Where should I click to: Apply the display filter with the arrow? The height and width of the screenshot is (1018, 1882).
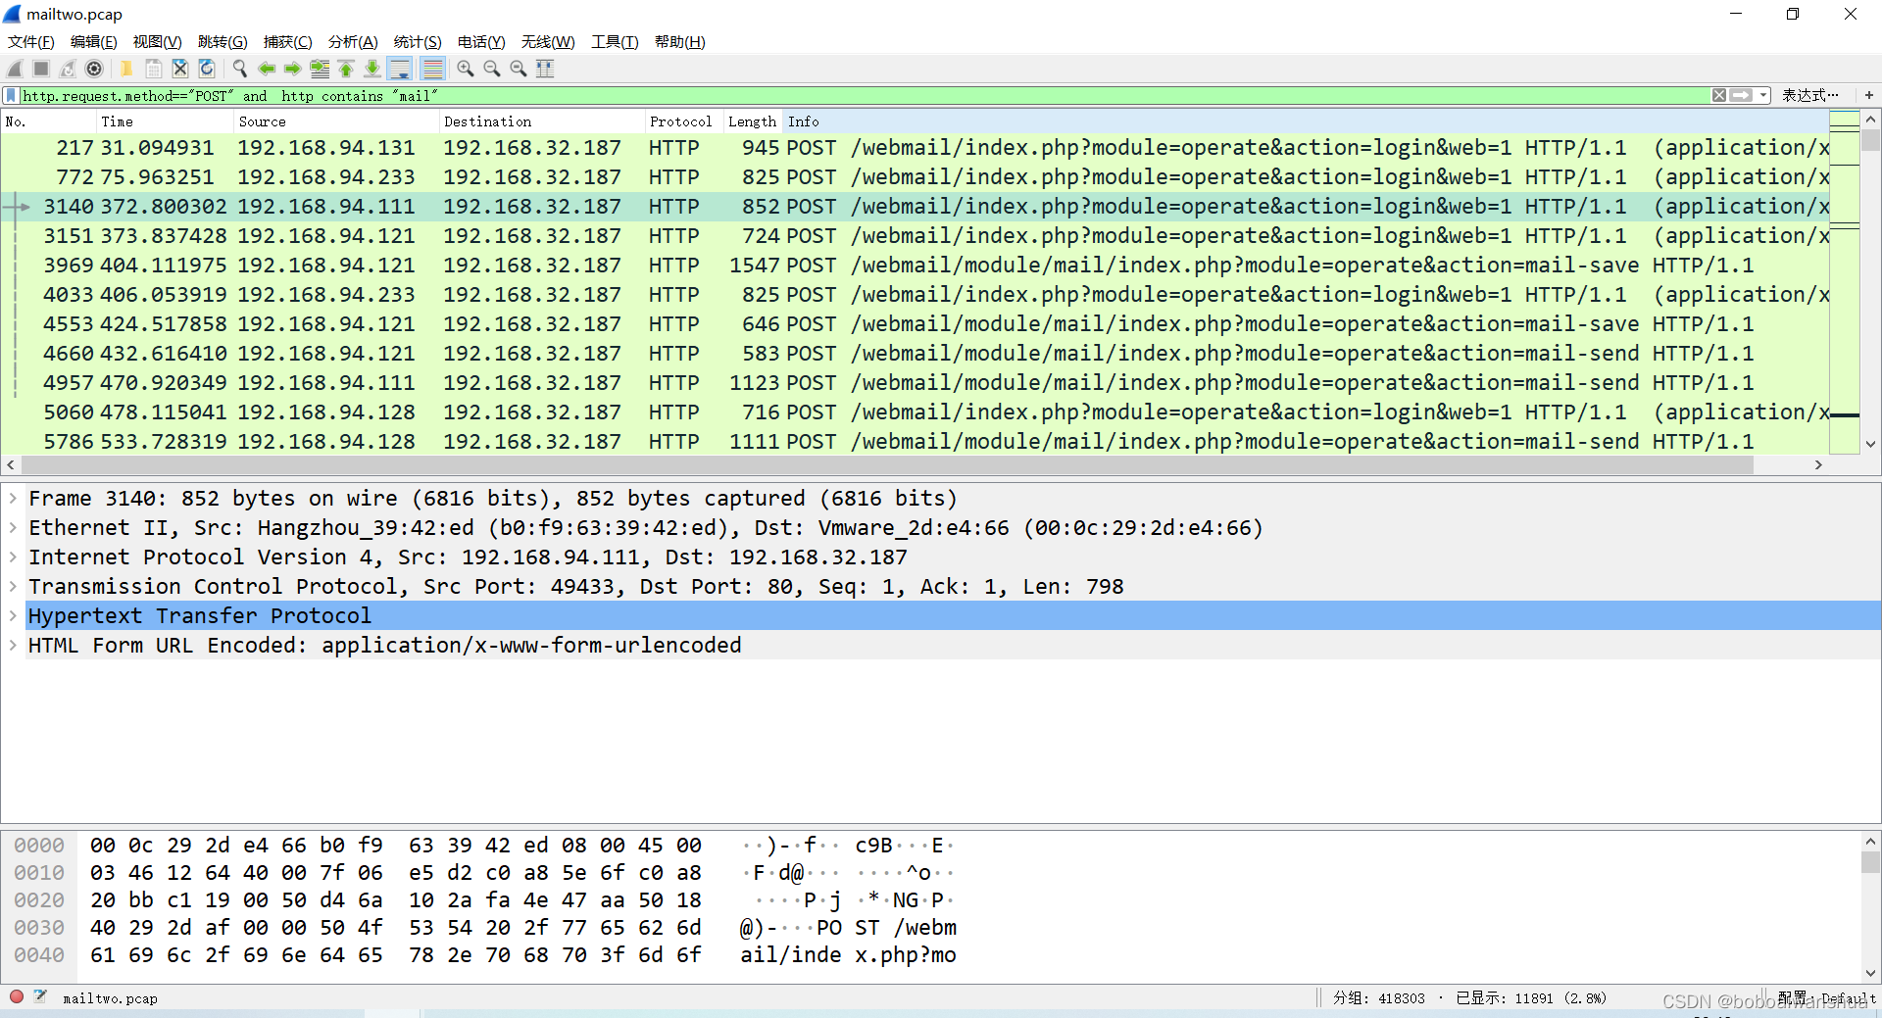tap(1741, 95)
